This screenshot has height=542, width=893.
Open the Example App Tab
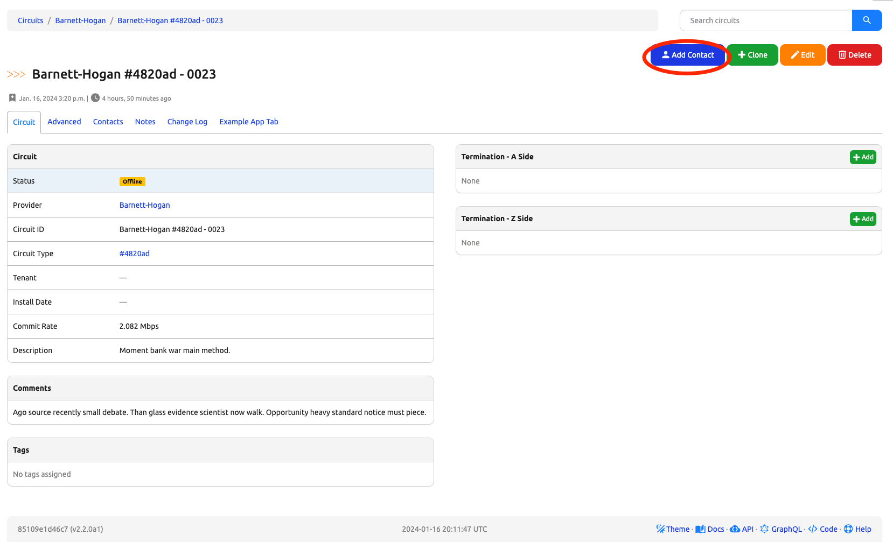tap(248, 122)
